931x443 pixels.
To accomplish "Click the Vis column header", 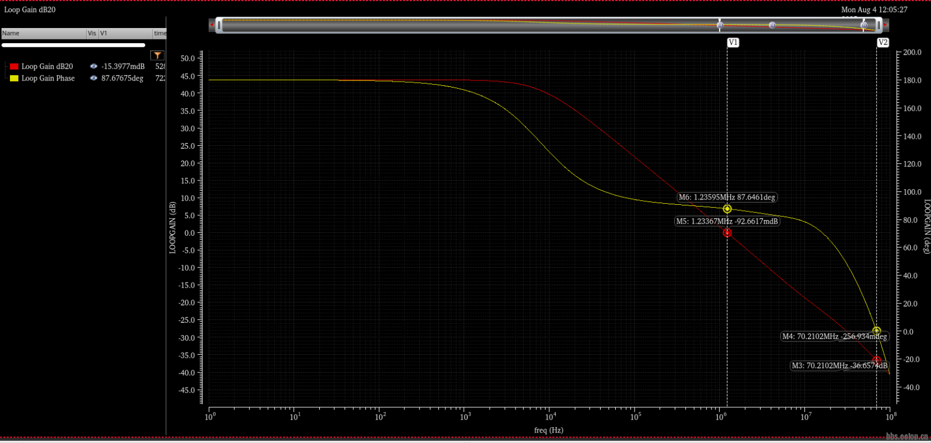I will tap(92, 33).
